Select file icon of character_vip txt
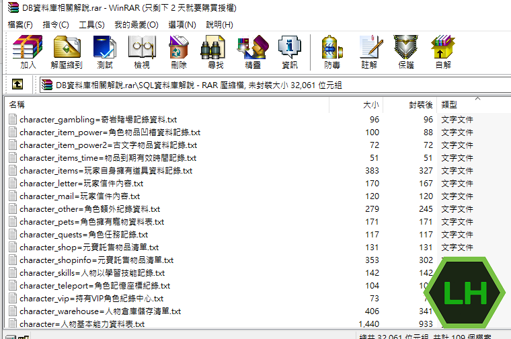Viewport: 511px width, 339px height. pos(13,298)
